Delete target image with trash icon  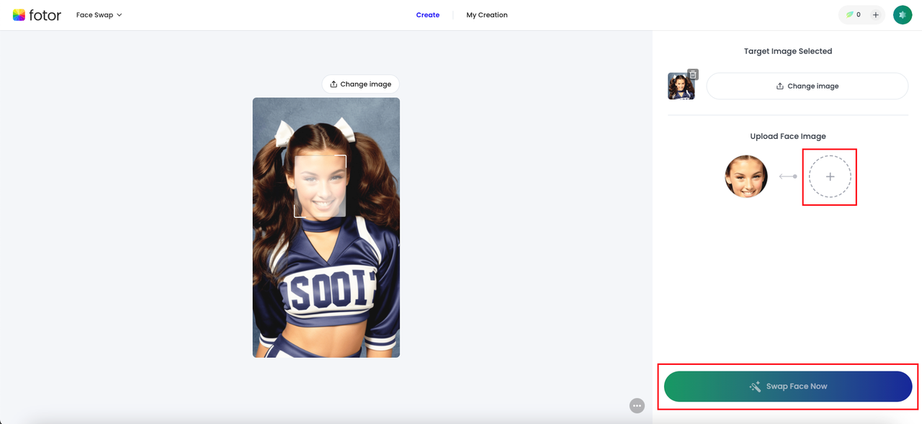pos(693,74)
